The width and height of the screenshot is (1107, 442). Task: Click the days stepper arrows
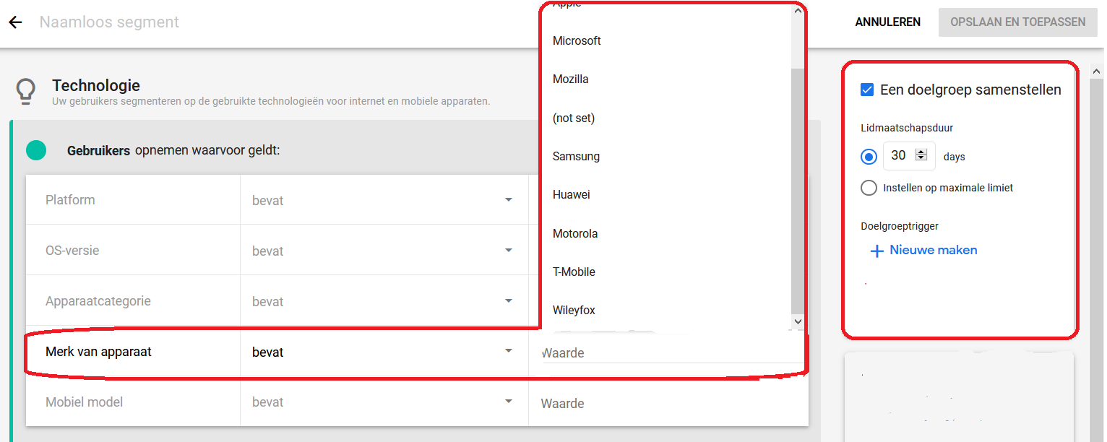coord(921,155)
